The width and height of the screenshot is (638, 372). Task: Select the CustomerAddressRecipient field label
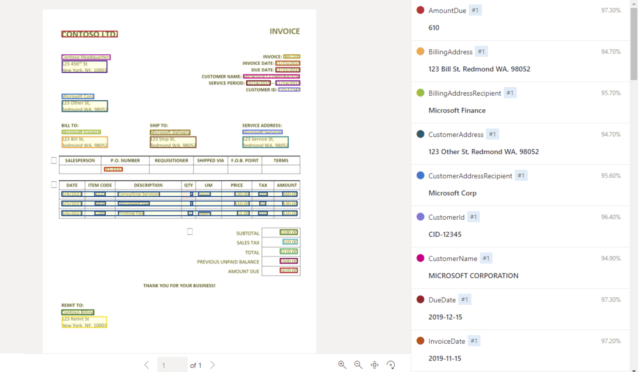point(470,176)
